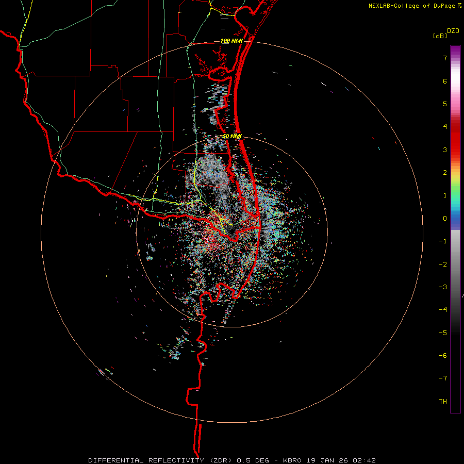464x464 pixels.
Task: Click the -4 value on color scale
Action: pos(443,309)
